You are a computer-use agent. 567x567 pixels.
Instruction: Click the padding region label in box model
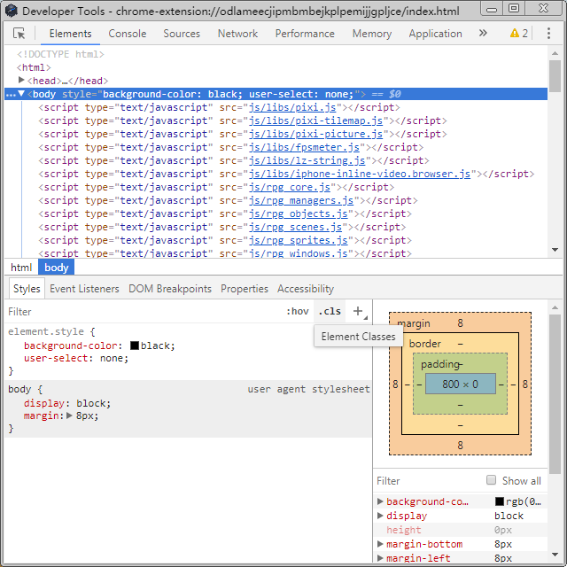(440, 364)
